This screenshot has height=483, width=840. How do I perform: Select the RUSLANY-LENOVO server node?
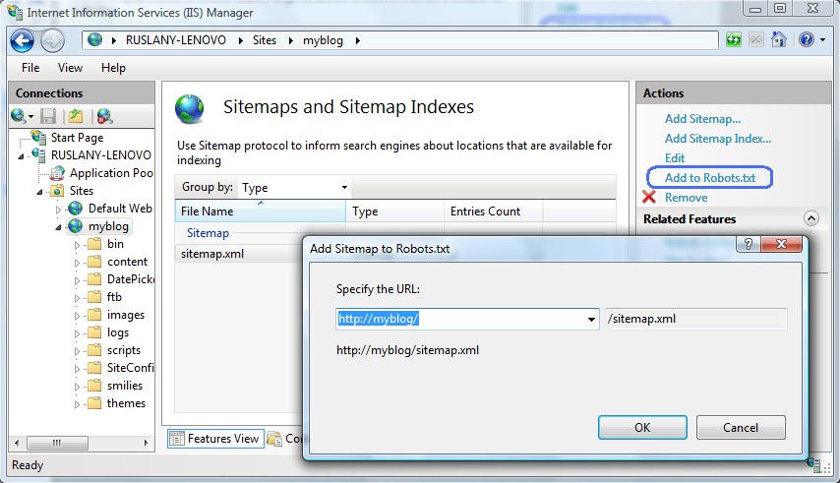coord(100,155)
